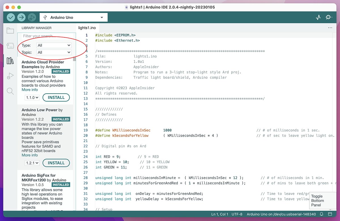Install the Arduino Cloud Provider Examples library
The image size is (340, 221).
56,97
